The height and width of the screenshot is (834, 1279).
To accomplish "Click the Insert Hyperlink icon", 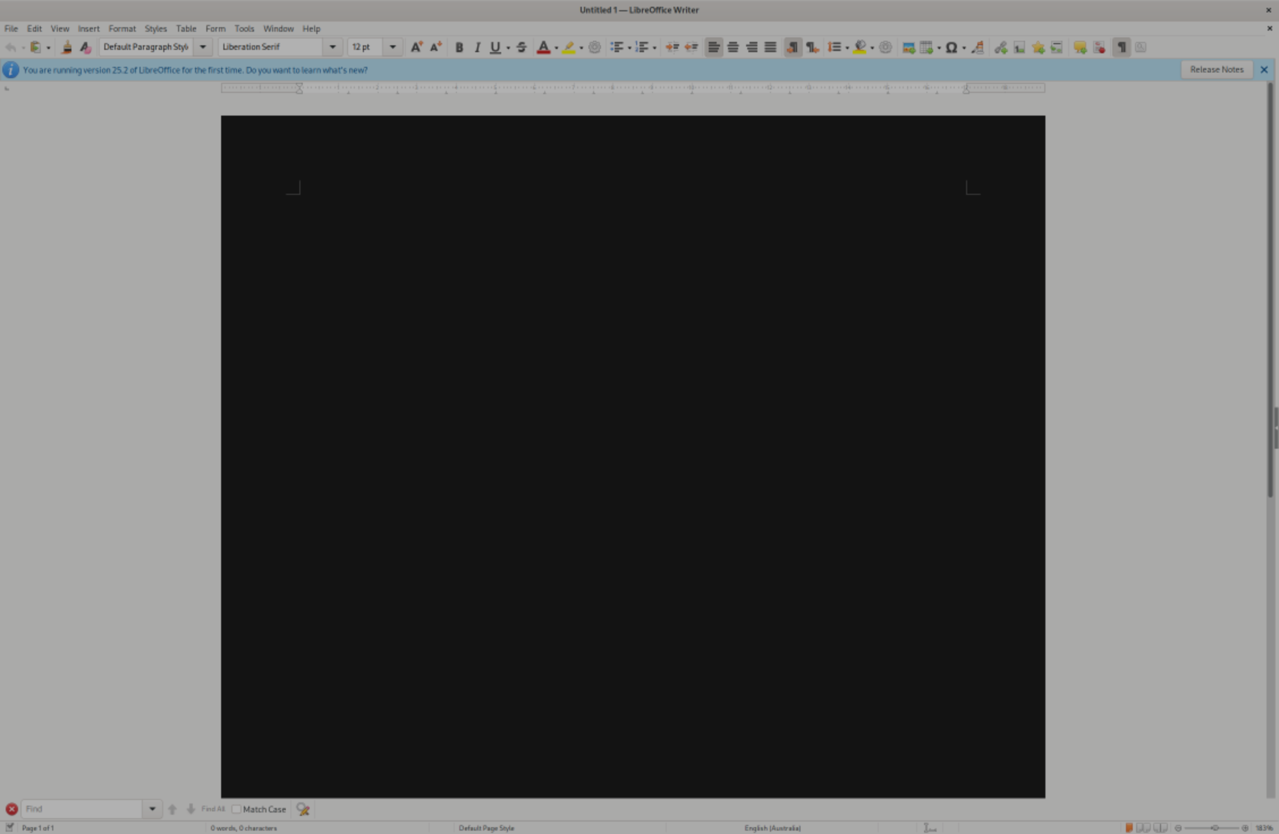I will (x=1001, y=48).
